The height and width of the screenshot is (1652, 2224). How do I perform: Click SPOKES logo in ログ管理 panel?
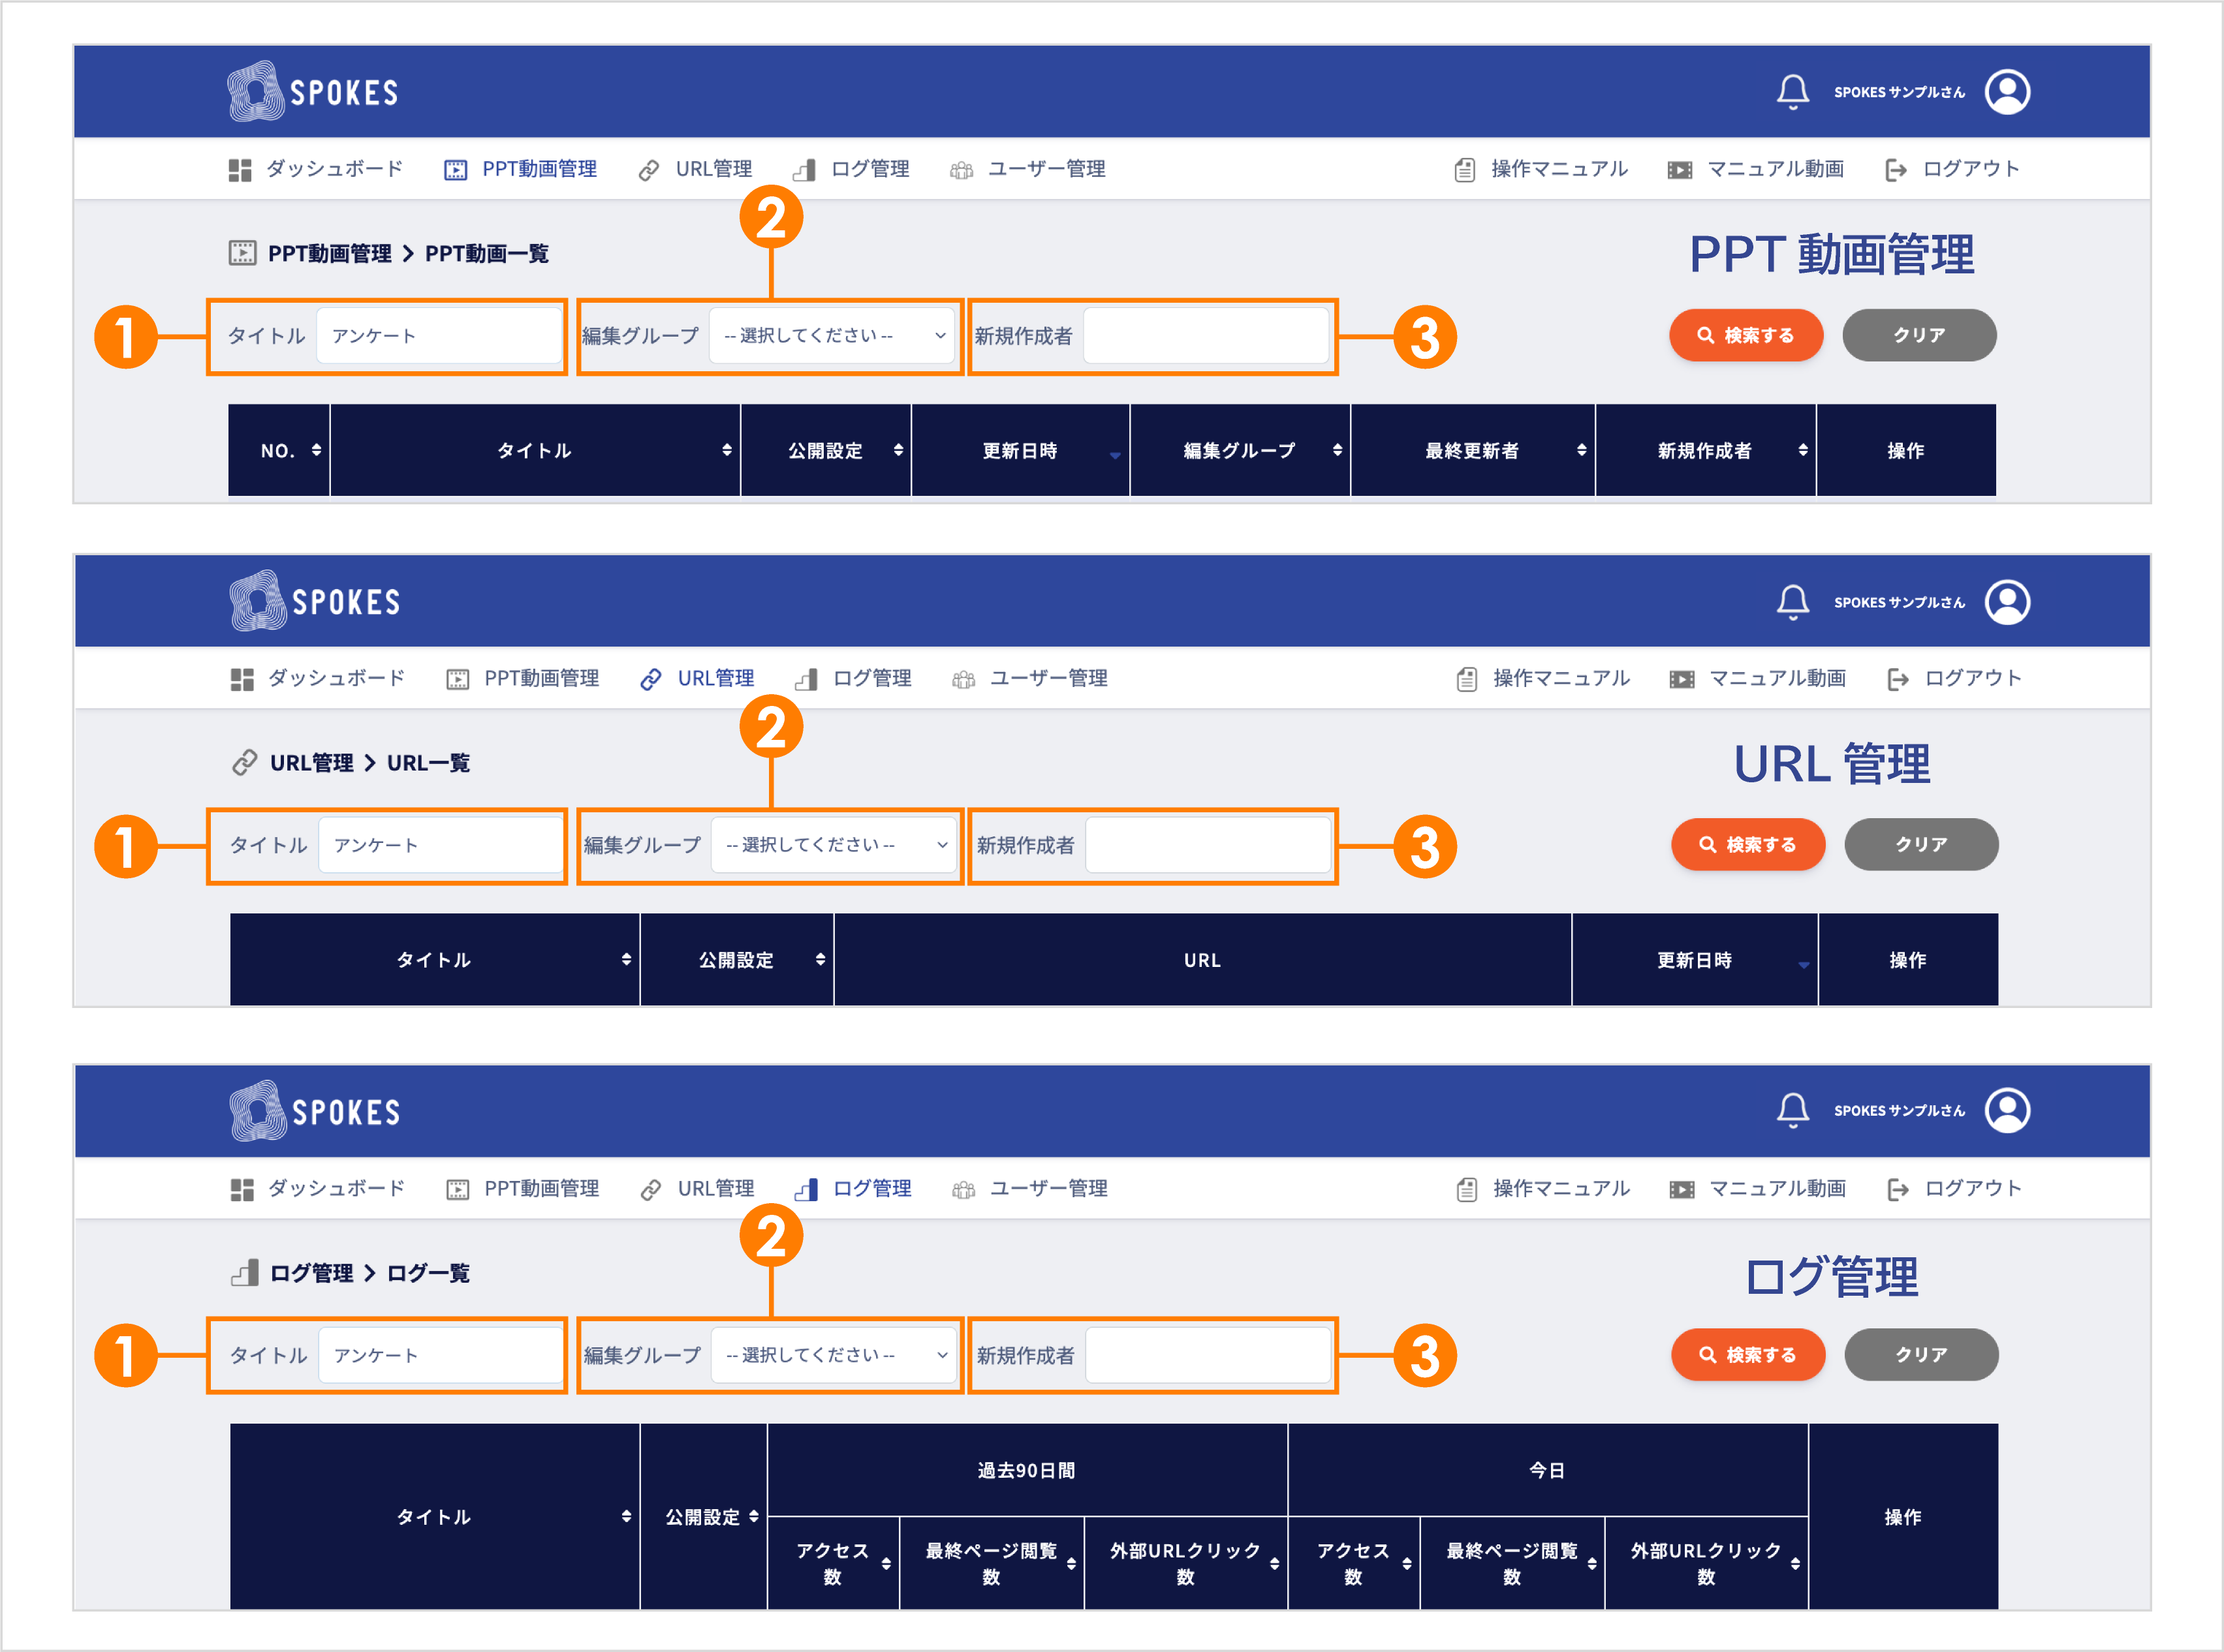[x=315, y=1110]
